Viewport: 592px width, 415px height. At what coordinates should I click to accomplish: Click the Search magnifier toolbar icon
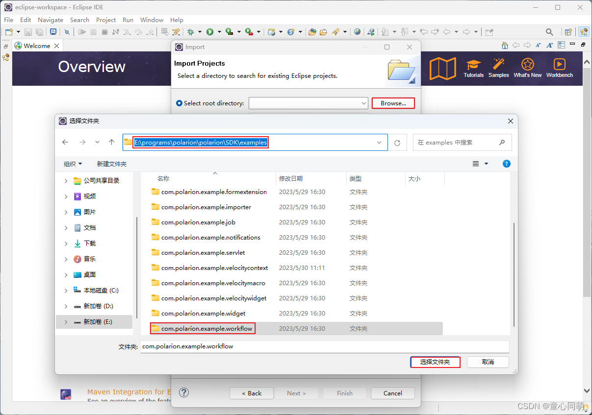tap(549, 32)
